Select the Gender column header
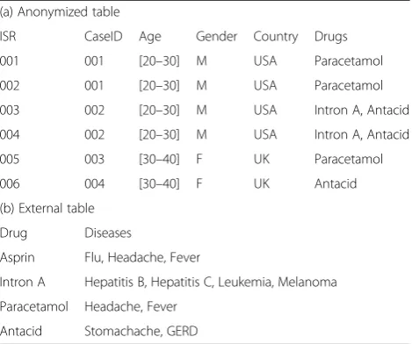412x344 pixels. tap(216, 37)
